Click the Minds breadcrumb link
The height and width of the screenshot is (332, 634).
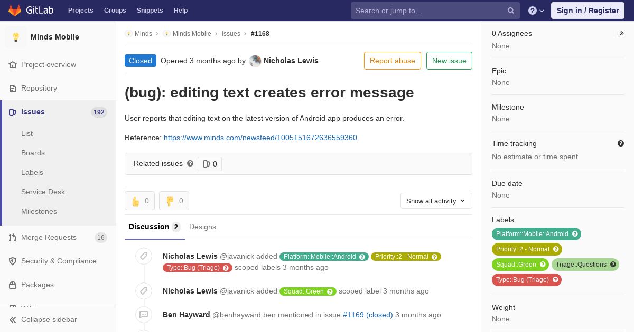[x=143, y=33]
